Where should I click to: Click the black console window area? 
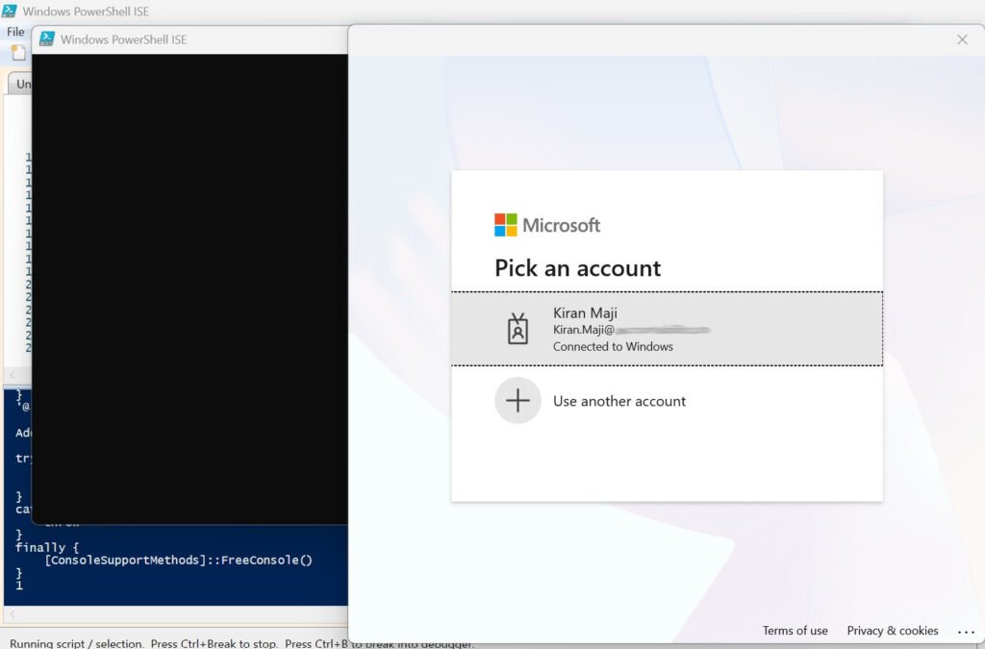189,288
